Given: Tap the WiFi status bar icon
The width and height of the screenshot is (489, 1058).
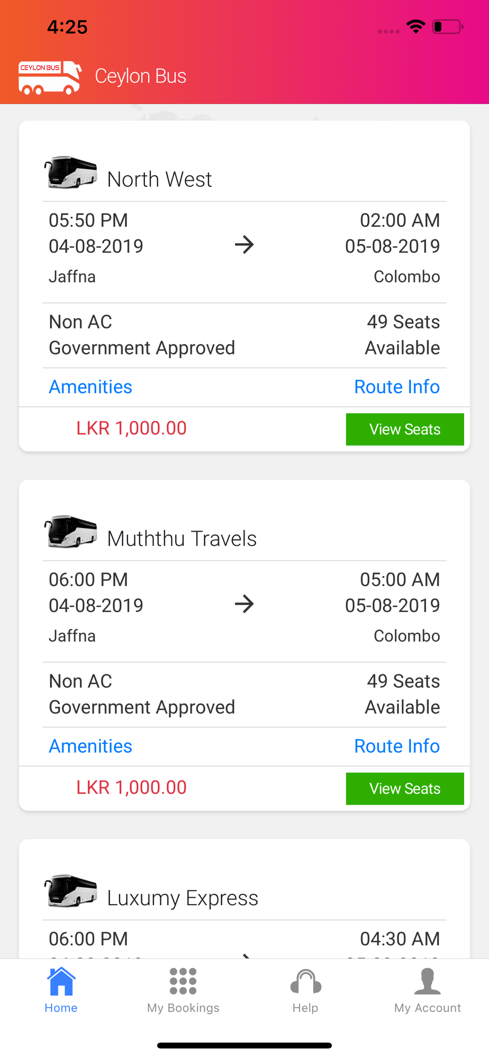Looking at the screenshot, I should pos(416,26).
